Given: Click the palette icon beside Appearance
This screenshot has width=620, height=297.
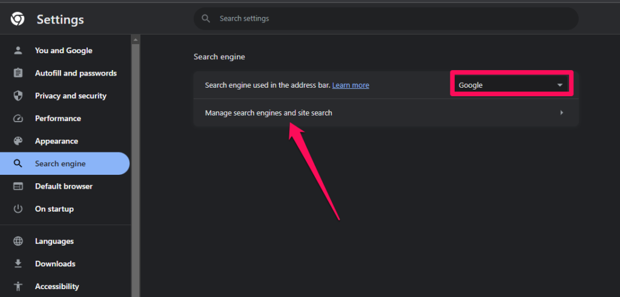Looking at the screenshot, I should tap(18, 141).
